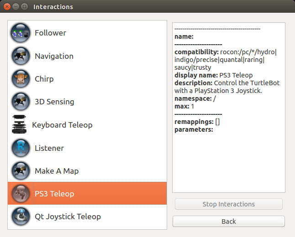Click inside the PS3 Teleop details panel
The height and width of the screenshot is (237, 295).
point(228,160)
